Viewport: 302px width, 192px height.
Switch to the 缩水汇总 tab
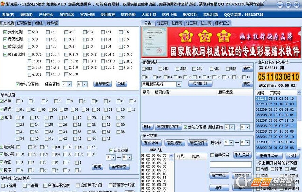click(x=222, y=23)
